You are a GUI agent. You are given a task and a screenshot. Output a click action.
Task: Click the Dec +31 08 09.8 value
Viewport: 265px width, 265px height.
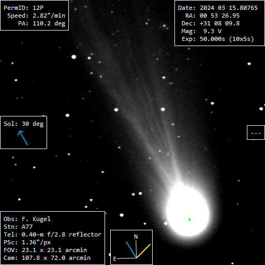click(x=219, y=23)
